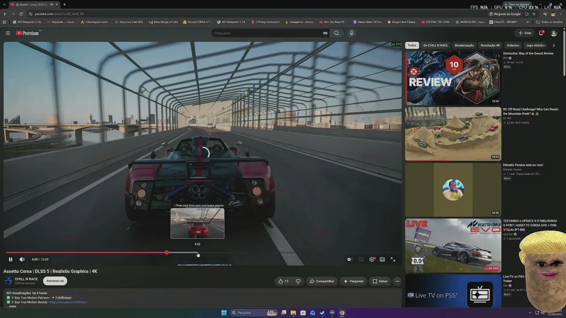Switch to Chrome in the taskbar

click(x=342, y=313)
